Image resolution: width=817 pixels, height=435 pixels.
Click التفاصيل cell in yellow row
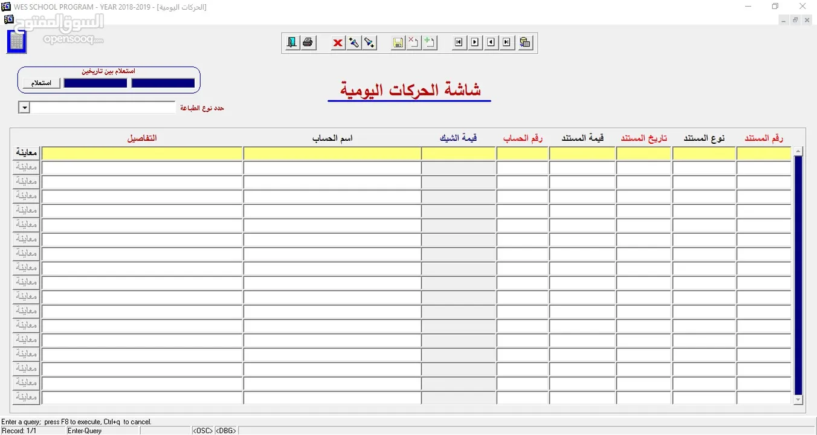click(x=142, y=153)
